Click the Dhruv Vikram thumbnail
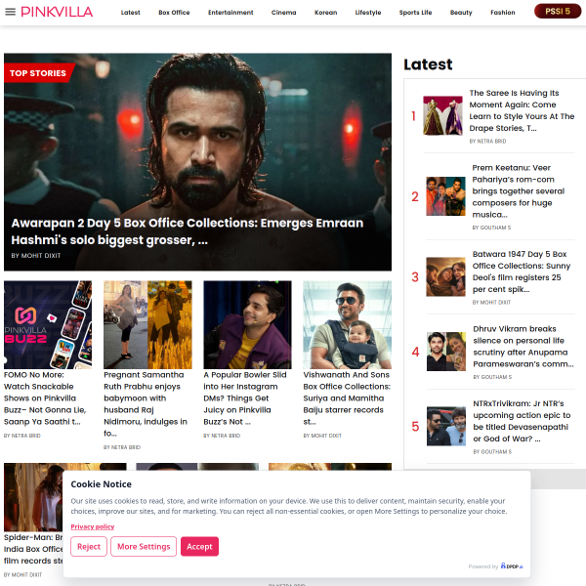This screenshot has height=586, width=586. point(446,352)
